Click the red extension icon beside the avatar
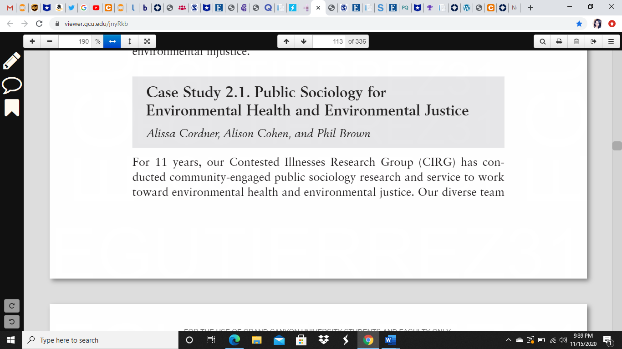The image size is (622, 349). pos(612,24)
